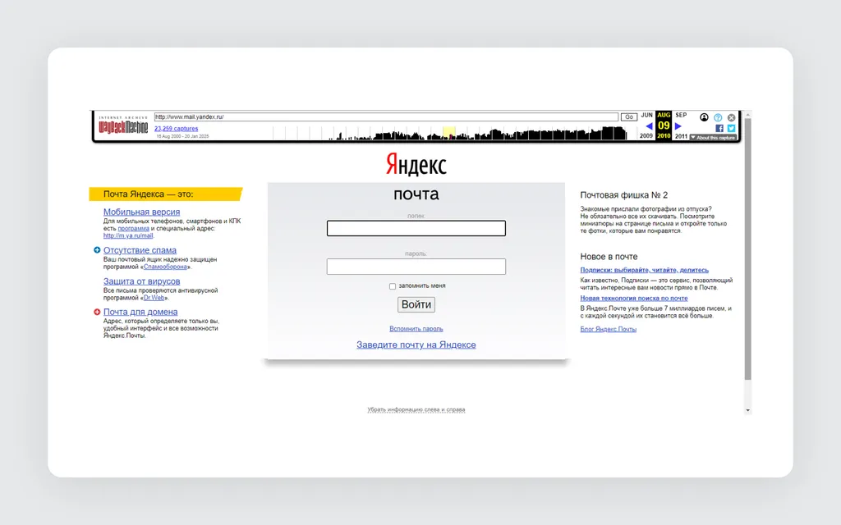Focus the пароль input field
Screen dimensions: 841x525
click(x=416, y=267)
